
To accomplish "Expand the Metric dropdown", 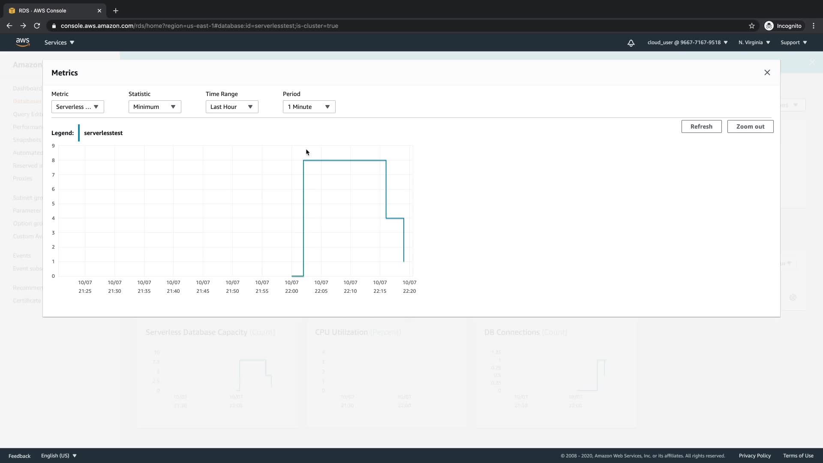I will [x=78, y=107].
